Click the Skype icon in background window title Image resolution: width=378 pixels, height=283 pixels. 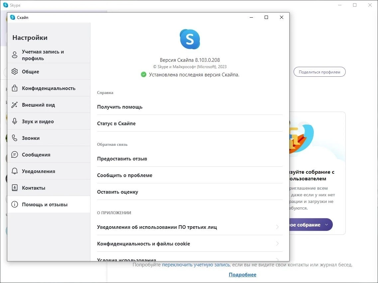[x=6, y=5]
